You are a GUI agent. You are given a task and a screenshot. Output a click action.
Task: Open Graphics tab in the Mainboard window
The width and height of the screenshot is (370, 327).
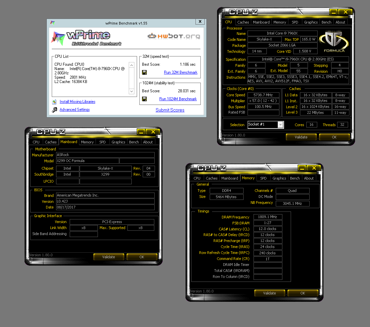(x=118, y=142)
